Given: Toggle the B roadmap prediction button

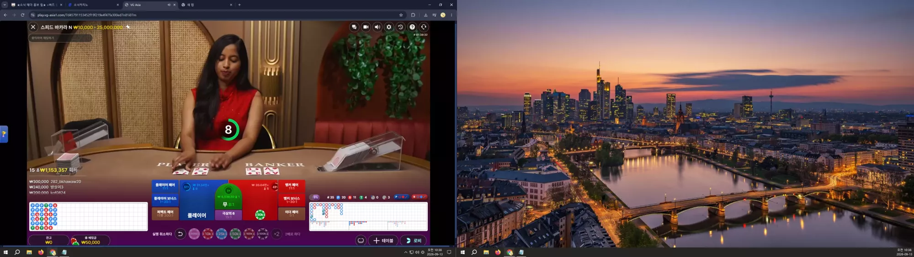Looking at the screenshot, I should (420, 197).
